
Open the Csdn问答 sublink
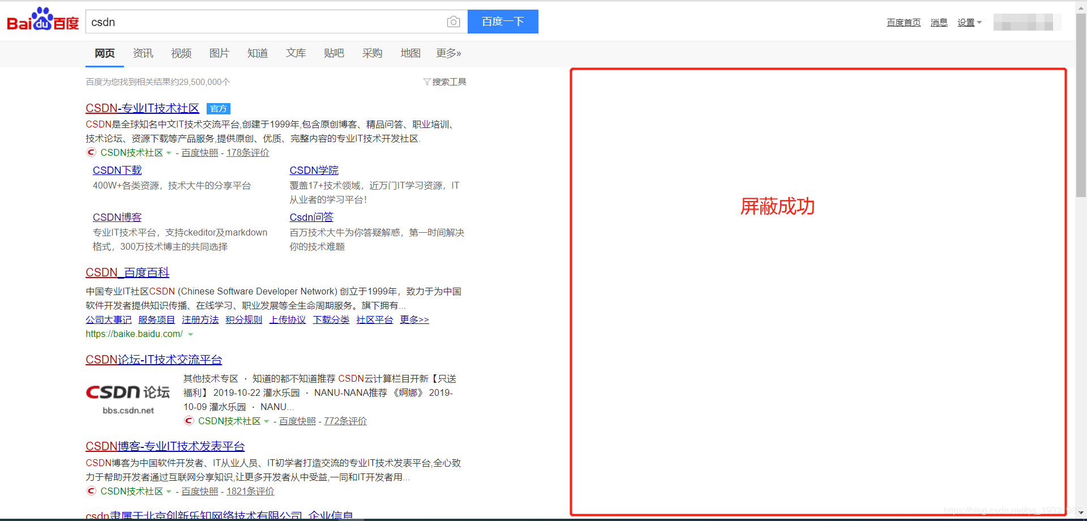[311, 217]
